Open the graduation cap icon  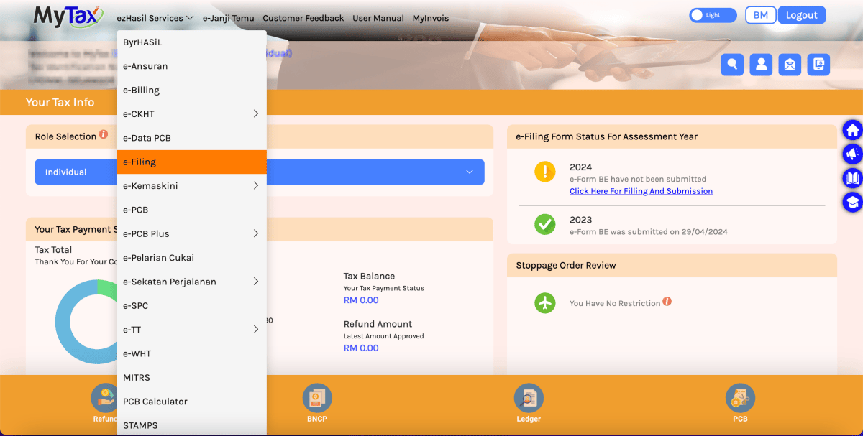(x=853, y=202)
